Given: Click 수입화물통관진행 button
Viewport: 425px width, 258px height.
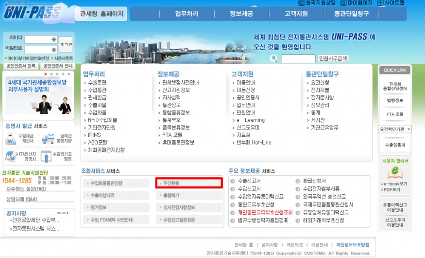Looking at the screenshot, I should 116,184.
